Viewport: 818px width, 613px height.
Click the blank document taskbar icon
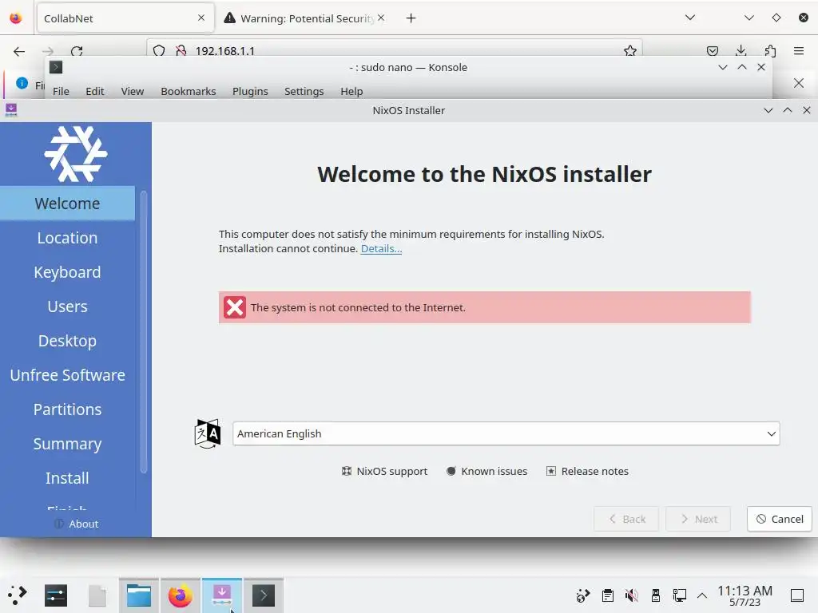pyautogui.click(x=97, y=595)
